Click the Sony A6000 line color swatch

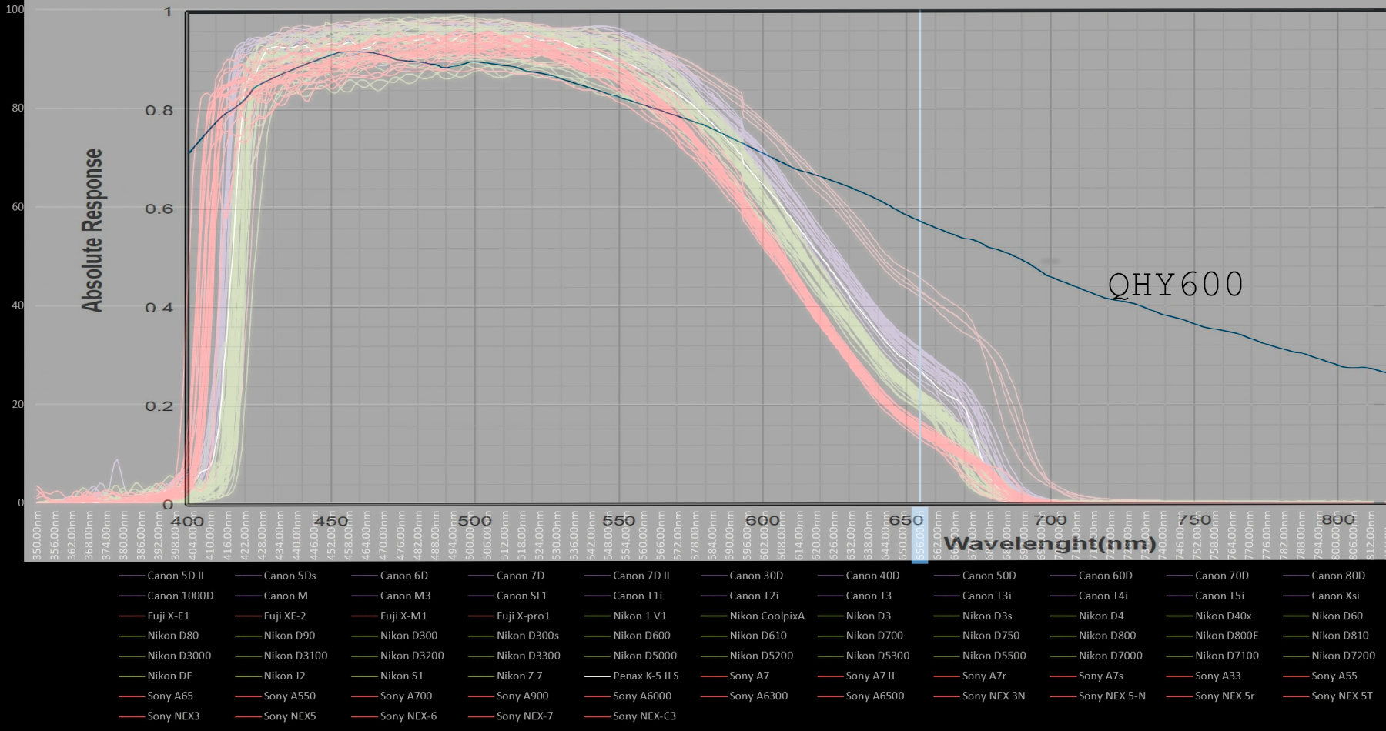tap(598, 696)
